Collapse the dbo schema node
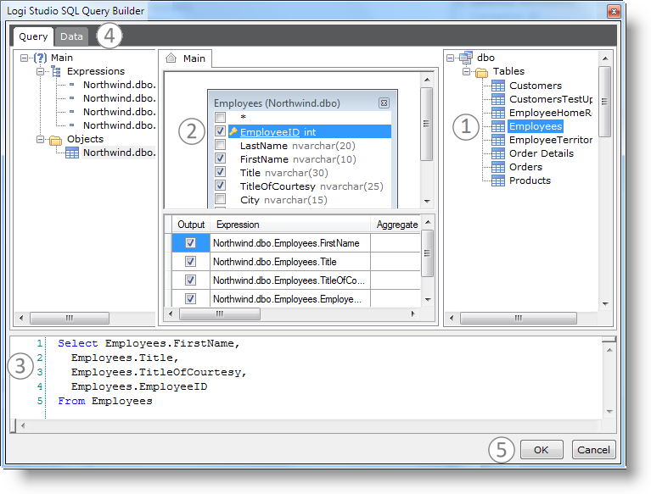 (450, 58)
